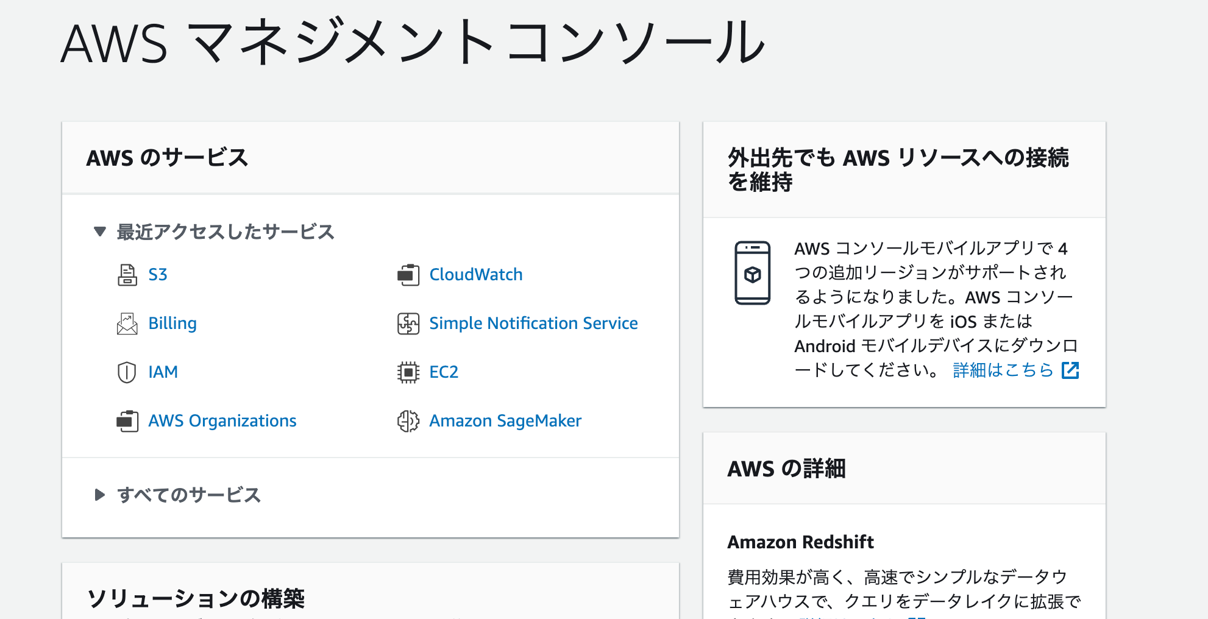The height and width of the screenshot is (619, 1208).
Task: Click the IAM shield icon
Action: click(x=127, y=372)
